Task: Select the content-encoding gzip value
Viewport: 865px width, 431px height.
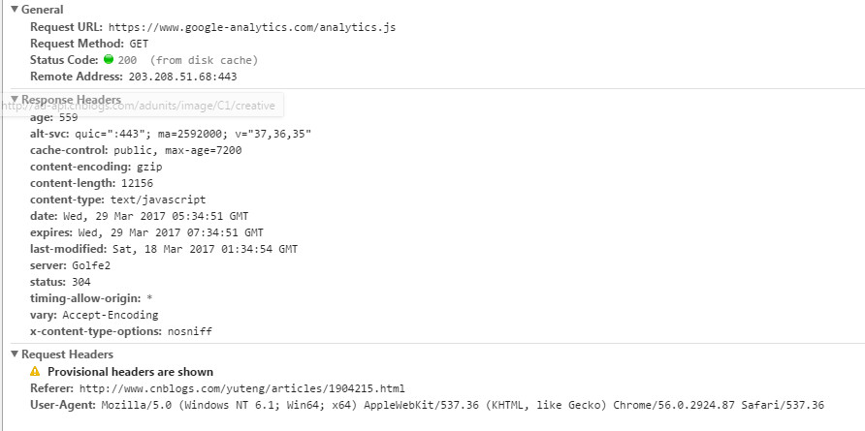Action: click(x=149, y=167)
